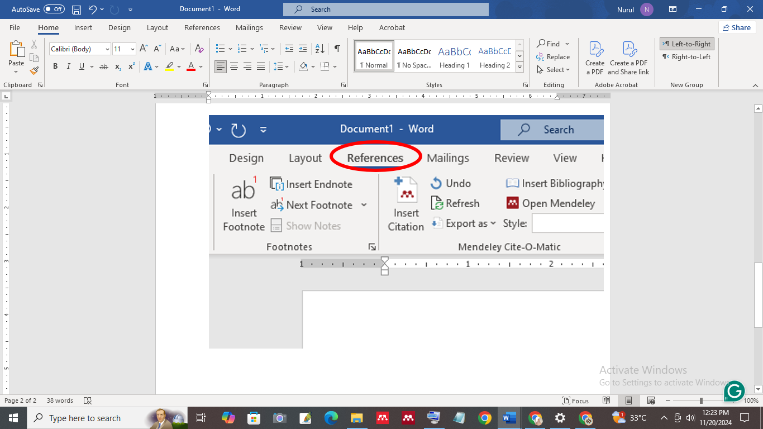Open the font size dropdown showing 11
The width and height of the screenshot is (763, 429).
[132, 49]
